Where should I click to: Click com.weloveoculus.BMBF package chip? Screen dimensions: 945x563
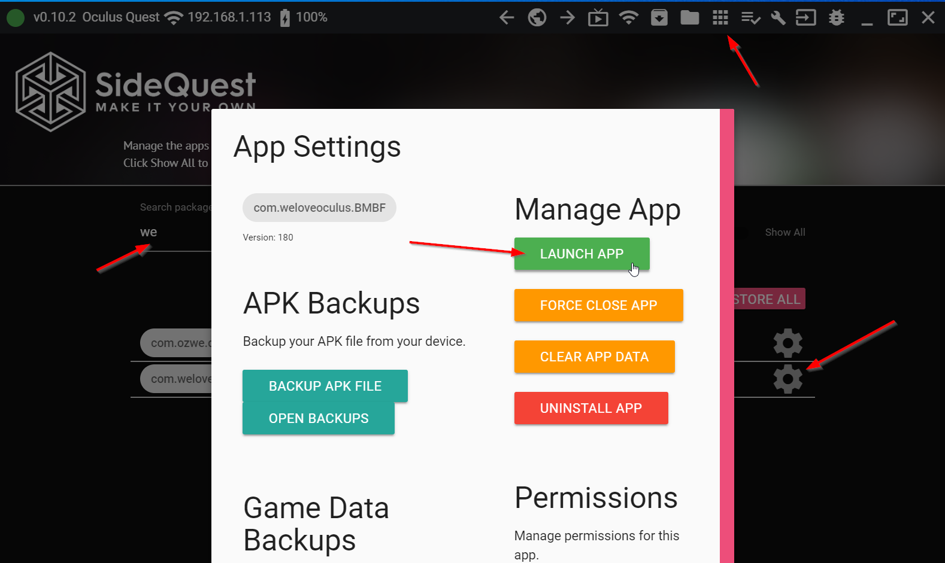point(319,208)
